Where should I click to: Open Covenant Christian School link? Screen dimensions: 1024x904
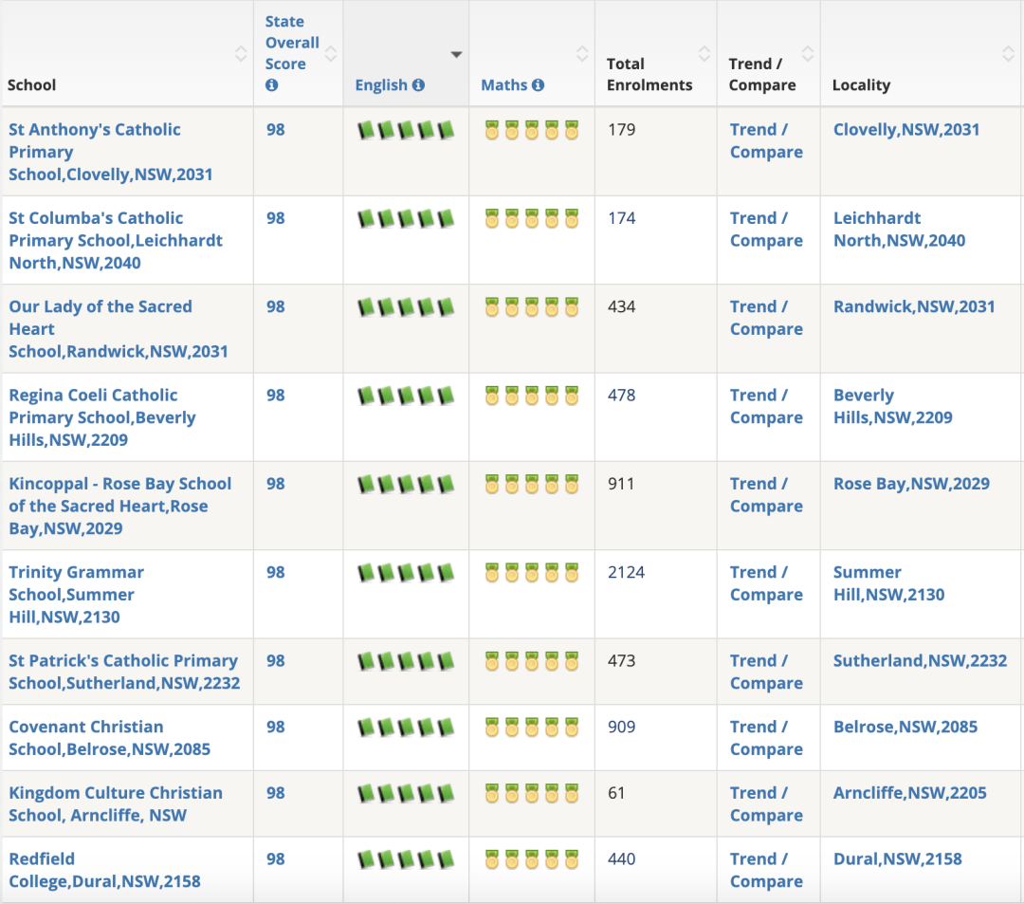[x=110, y=737]
